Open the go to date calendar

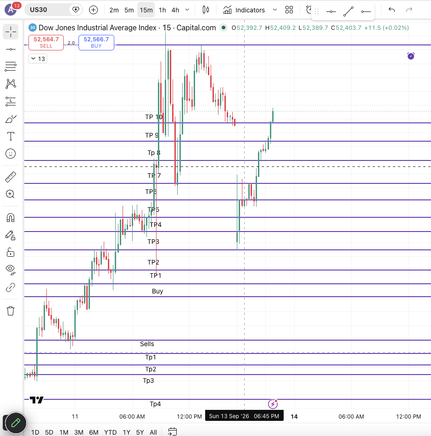[172, 431]
